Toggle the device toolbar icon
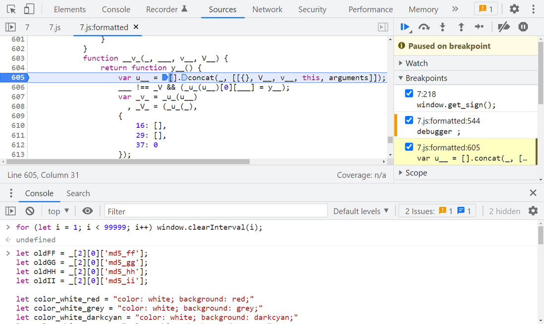 [x=29, y=9]
